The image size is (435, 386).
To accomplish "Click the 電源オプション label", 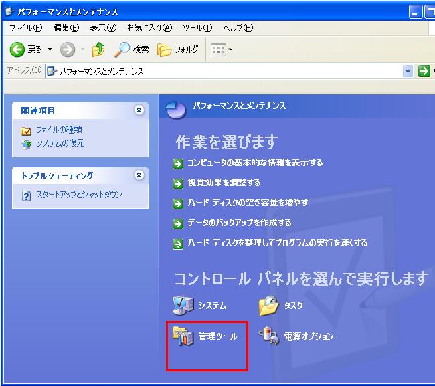I will 309,336.
